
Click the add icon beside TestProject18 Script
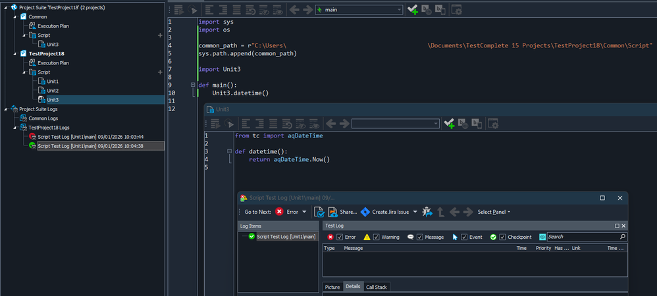click(160, 72)
